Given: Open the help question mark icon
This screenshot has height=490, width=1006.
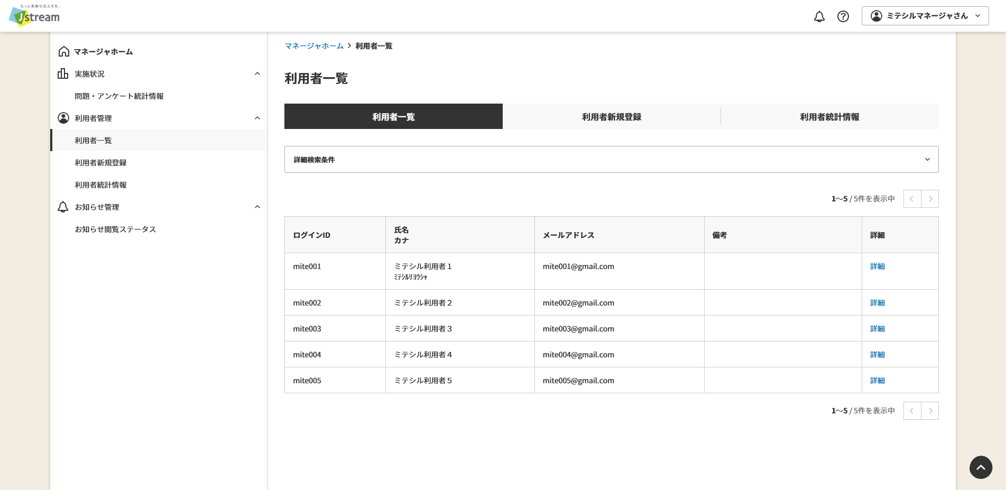Looking at the screenshot, I should [843, 16].
